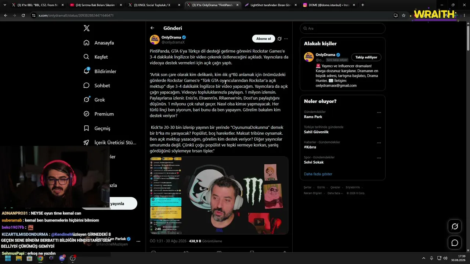Open the floating messages button
The image size is (470, 264).
point(455,243)
